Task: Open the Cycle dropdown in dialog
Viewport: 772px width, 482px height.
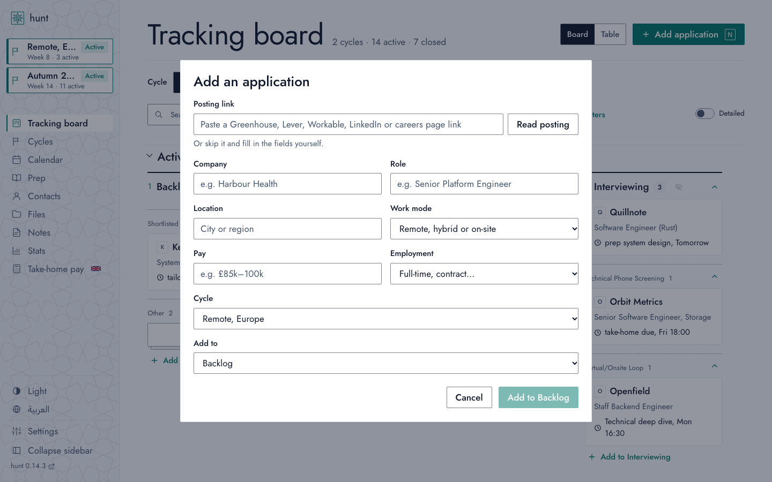Action: [x=386, y=319]
